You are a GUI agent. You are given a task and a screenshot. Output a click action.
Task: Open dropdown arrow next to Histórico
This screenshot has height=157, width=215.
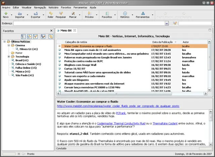[x=132, y=15]
